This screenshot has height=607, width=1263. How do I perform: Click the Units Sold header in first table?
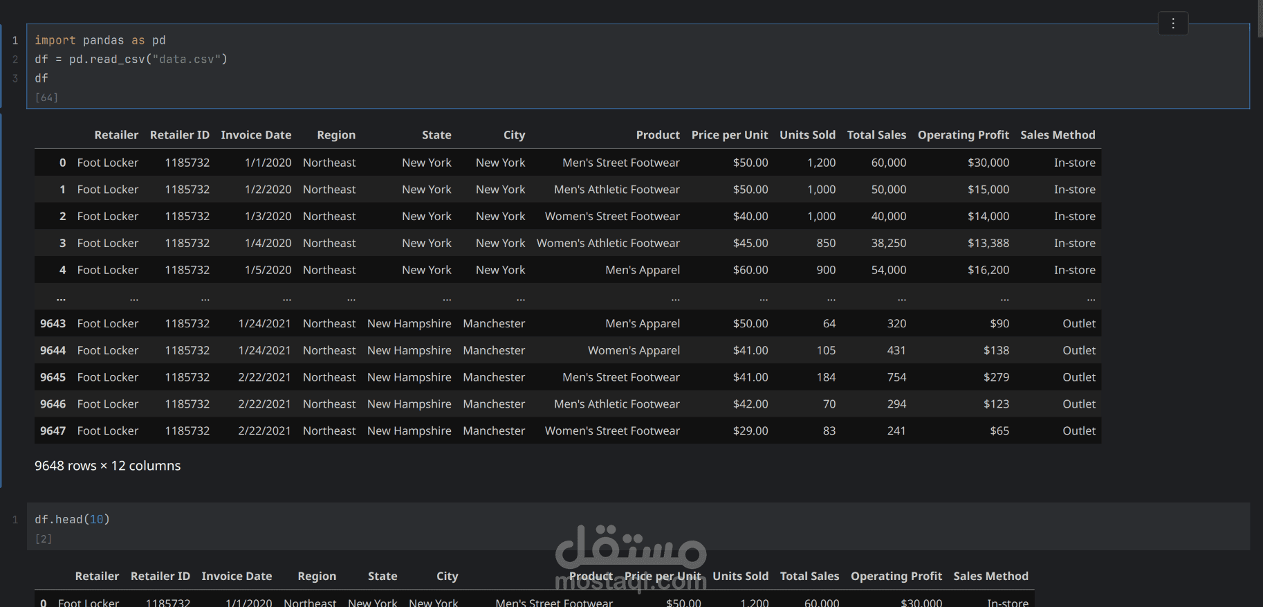[x=807, y=135]
